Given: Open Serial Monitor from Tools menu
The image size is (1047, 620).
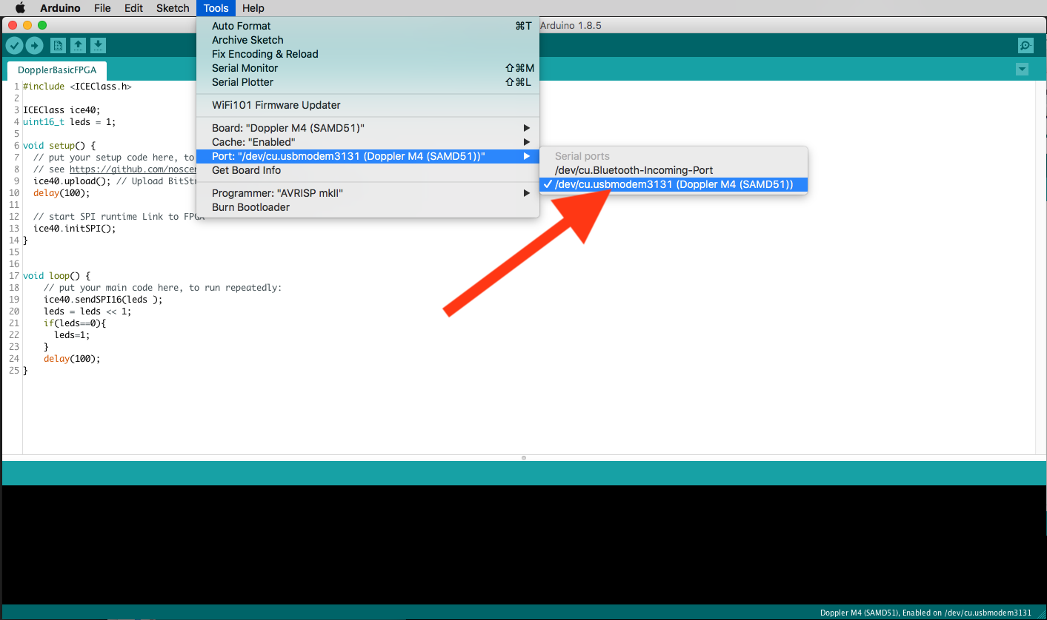Looking at the screenshot, I should pyautogui.click(x=368, y=68).
